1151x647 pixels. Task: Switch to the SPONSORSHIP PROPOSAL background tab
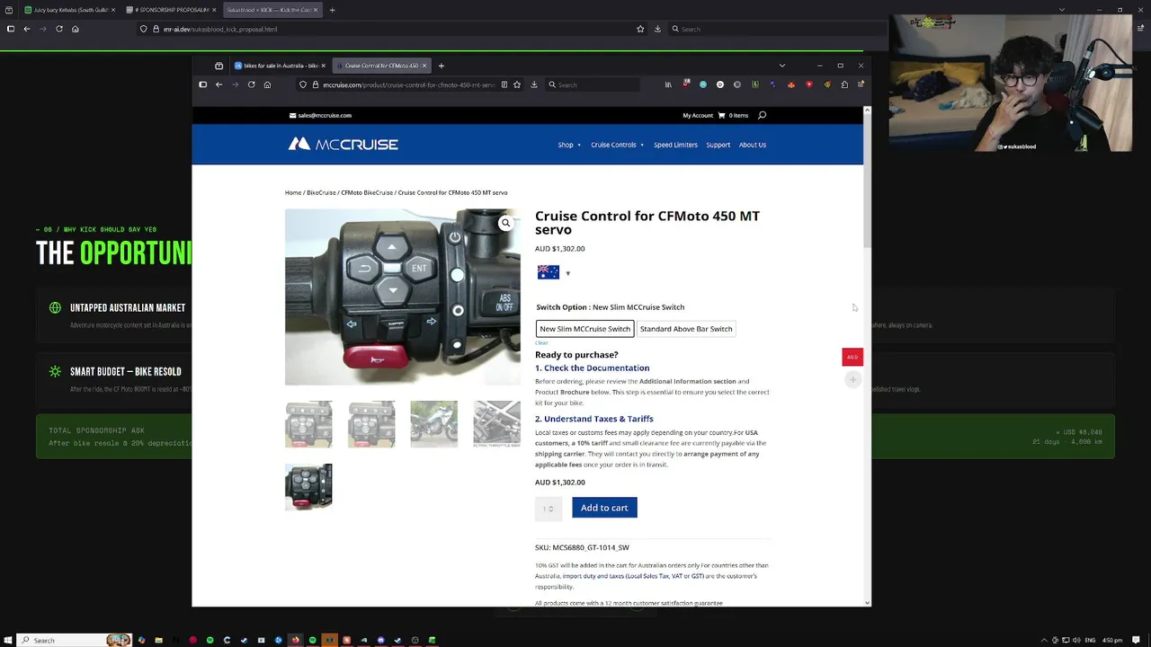[172, 10]
